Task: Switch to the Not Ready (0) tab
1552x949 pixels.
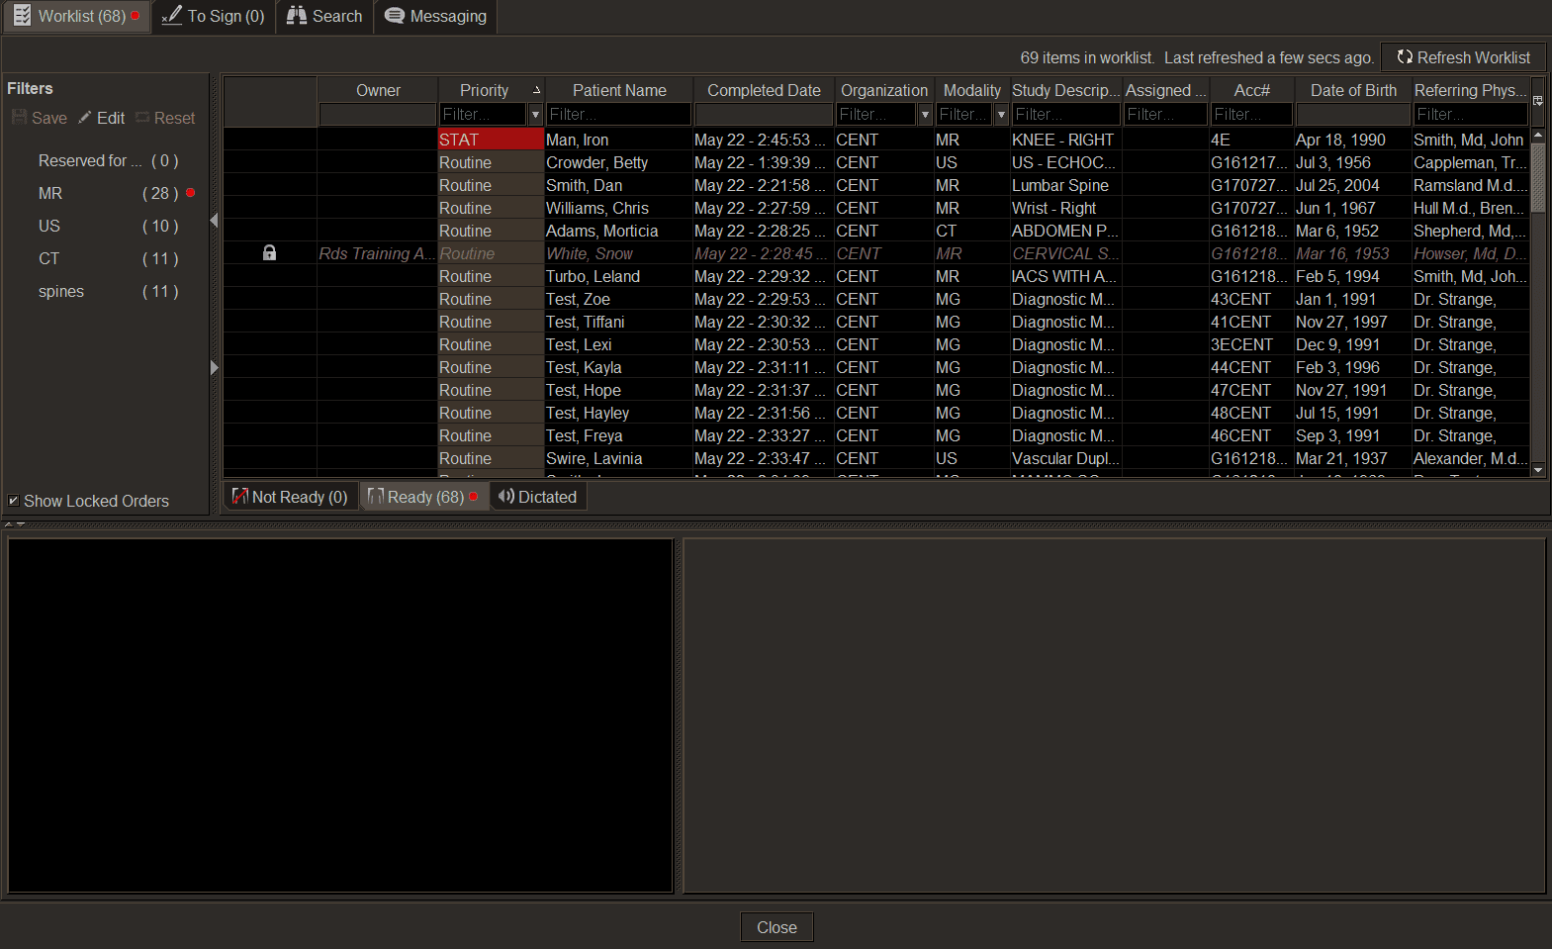Action: coord(290,497)
